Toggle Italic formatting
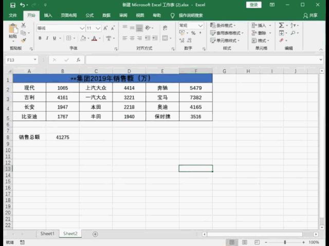The image size is (329, 246). [x=47, y=38]
